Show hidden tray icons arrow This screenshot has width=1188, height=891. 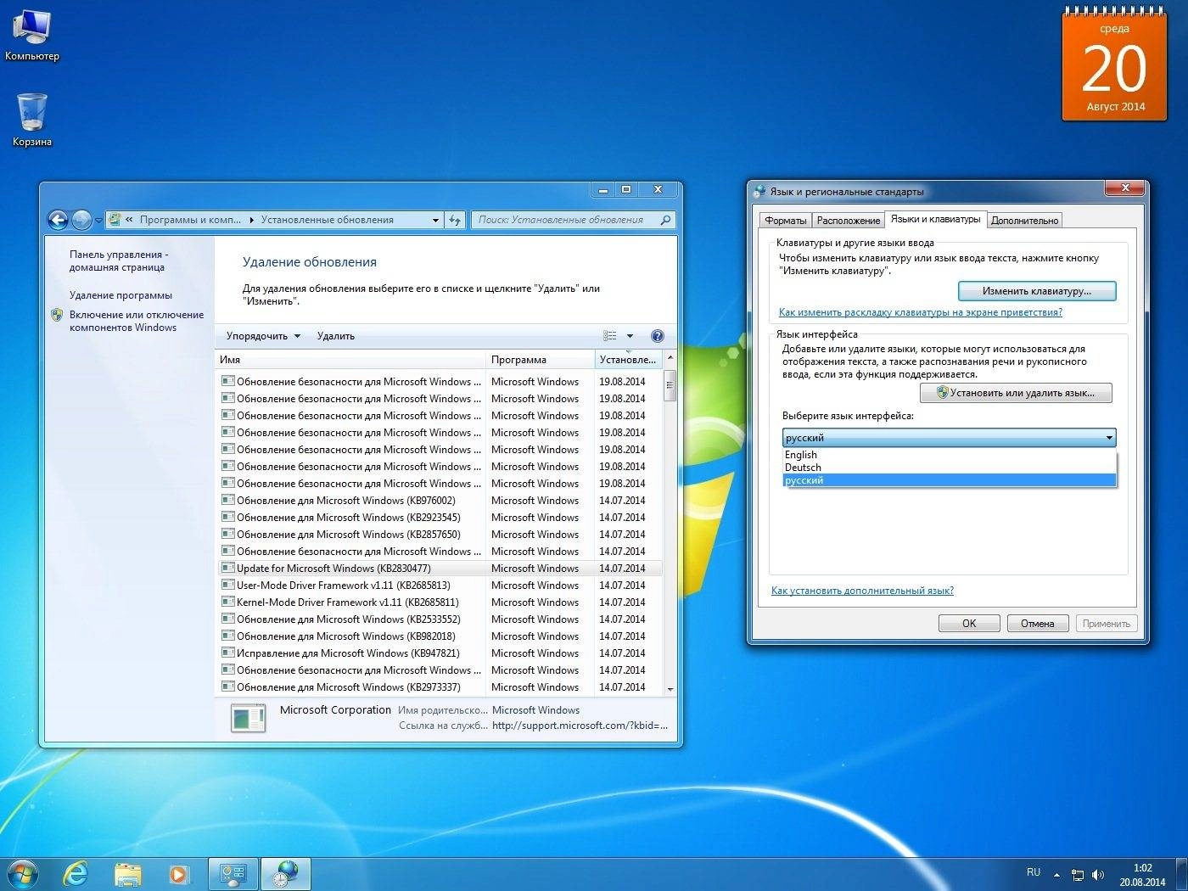click(1056, 874)
